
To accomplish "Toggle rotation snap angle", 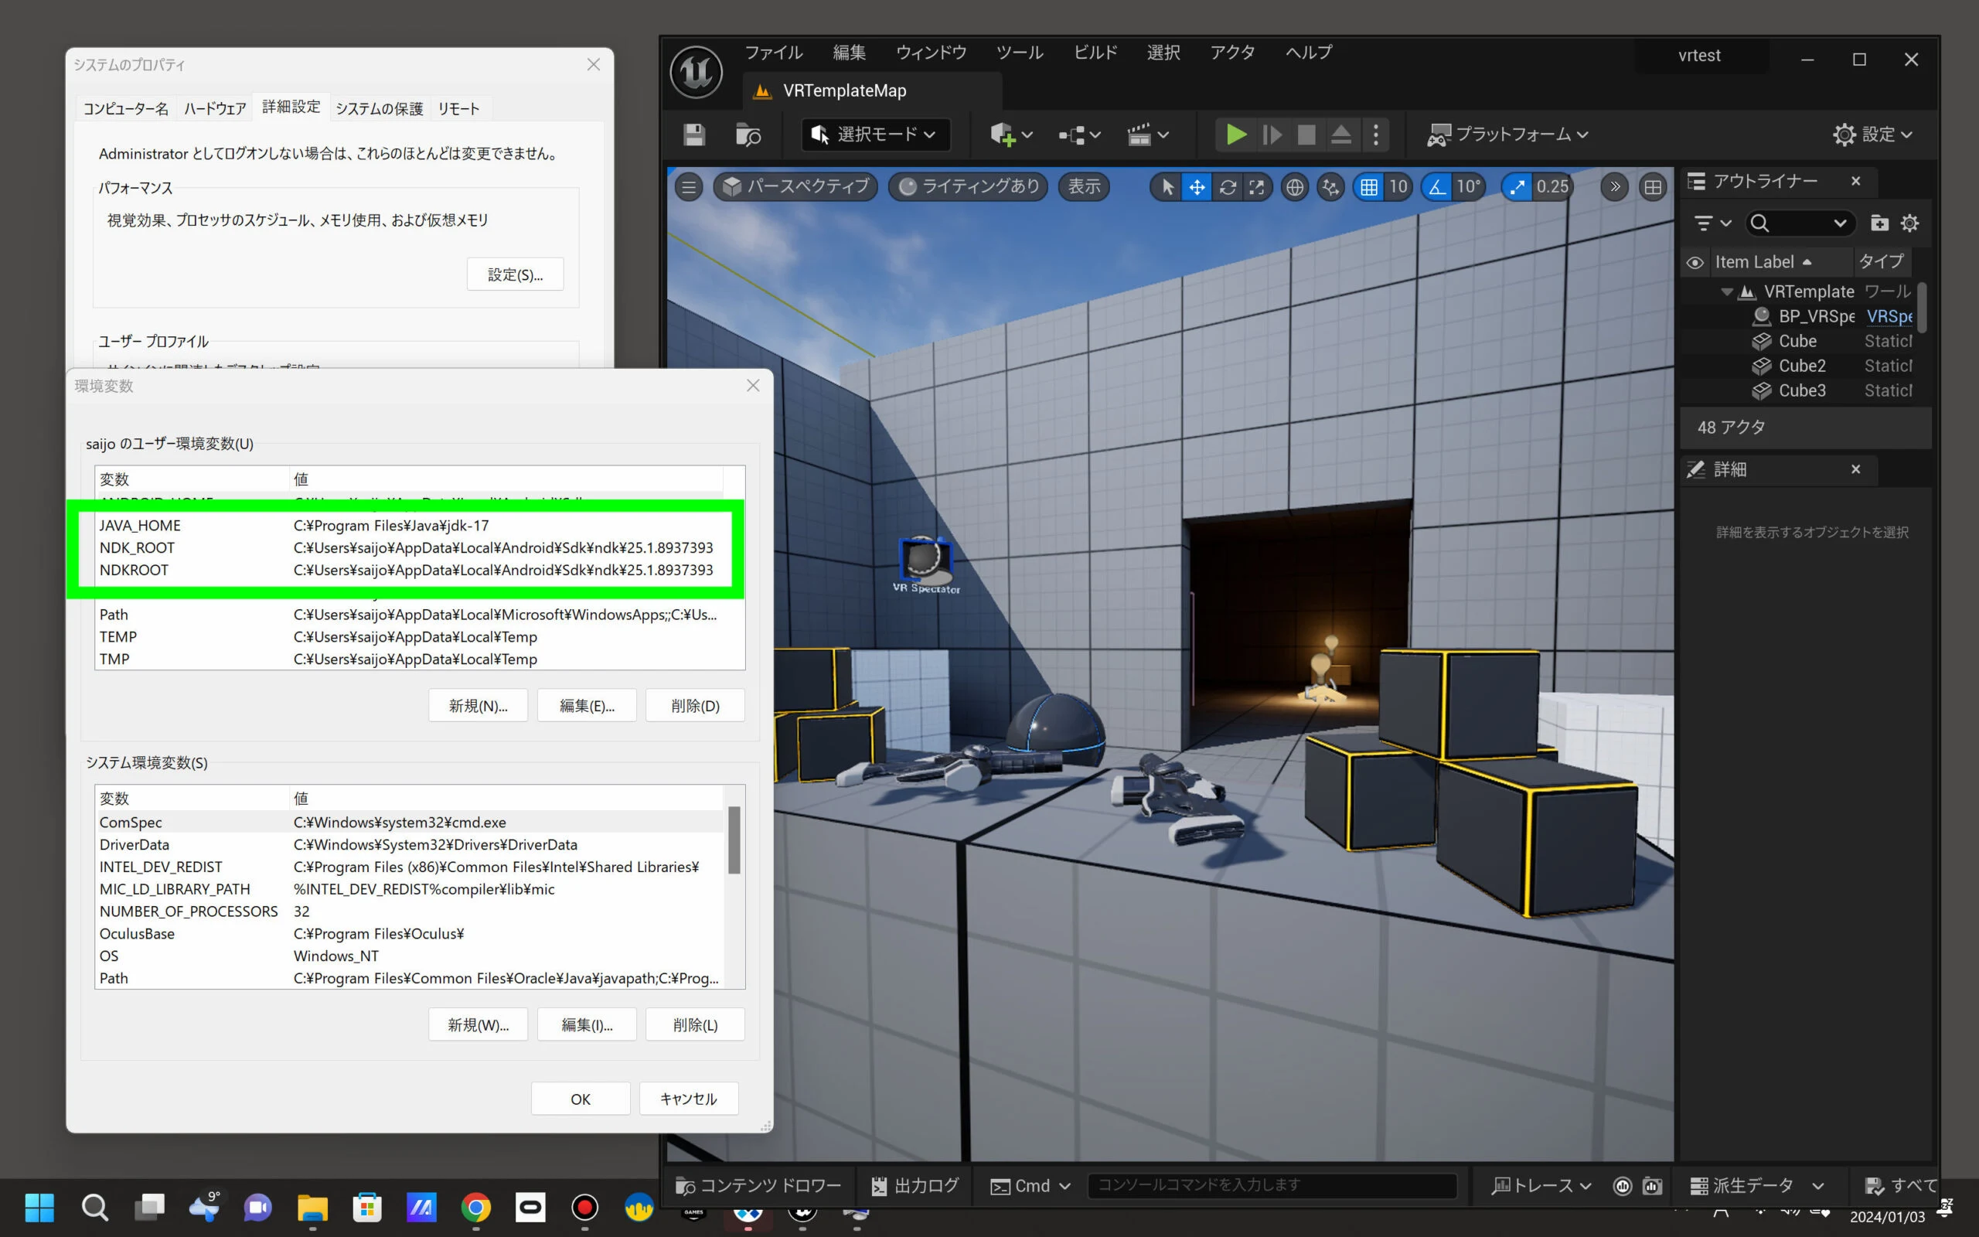I will 1437,187.
